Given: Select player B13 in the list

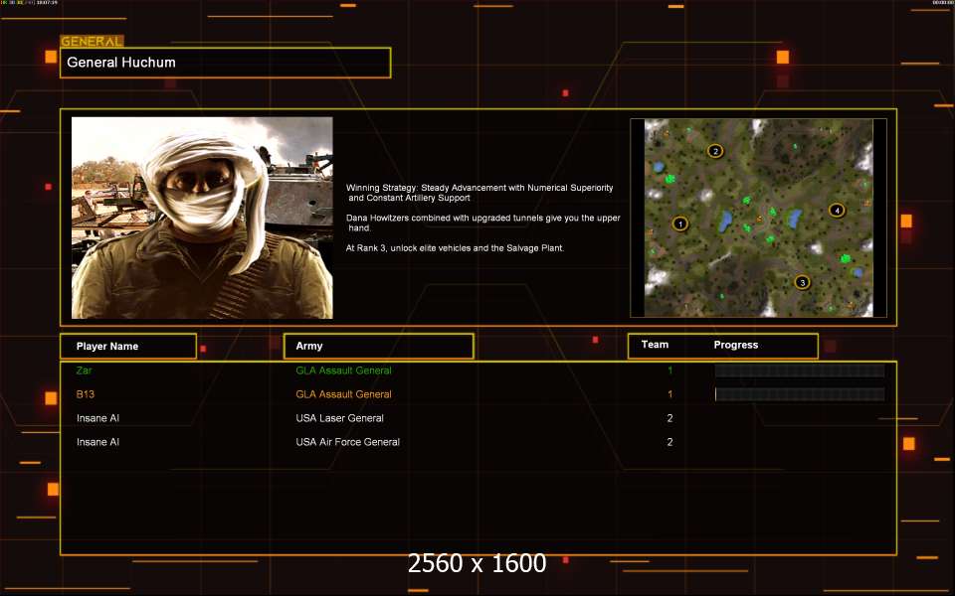Looking at the screenshot, I should [x=86, y=394].
